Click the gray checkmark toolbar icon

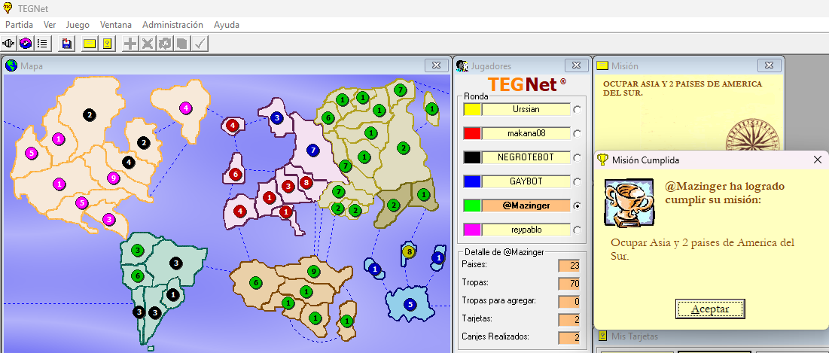[200, 44]
